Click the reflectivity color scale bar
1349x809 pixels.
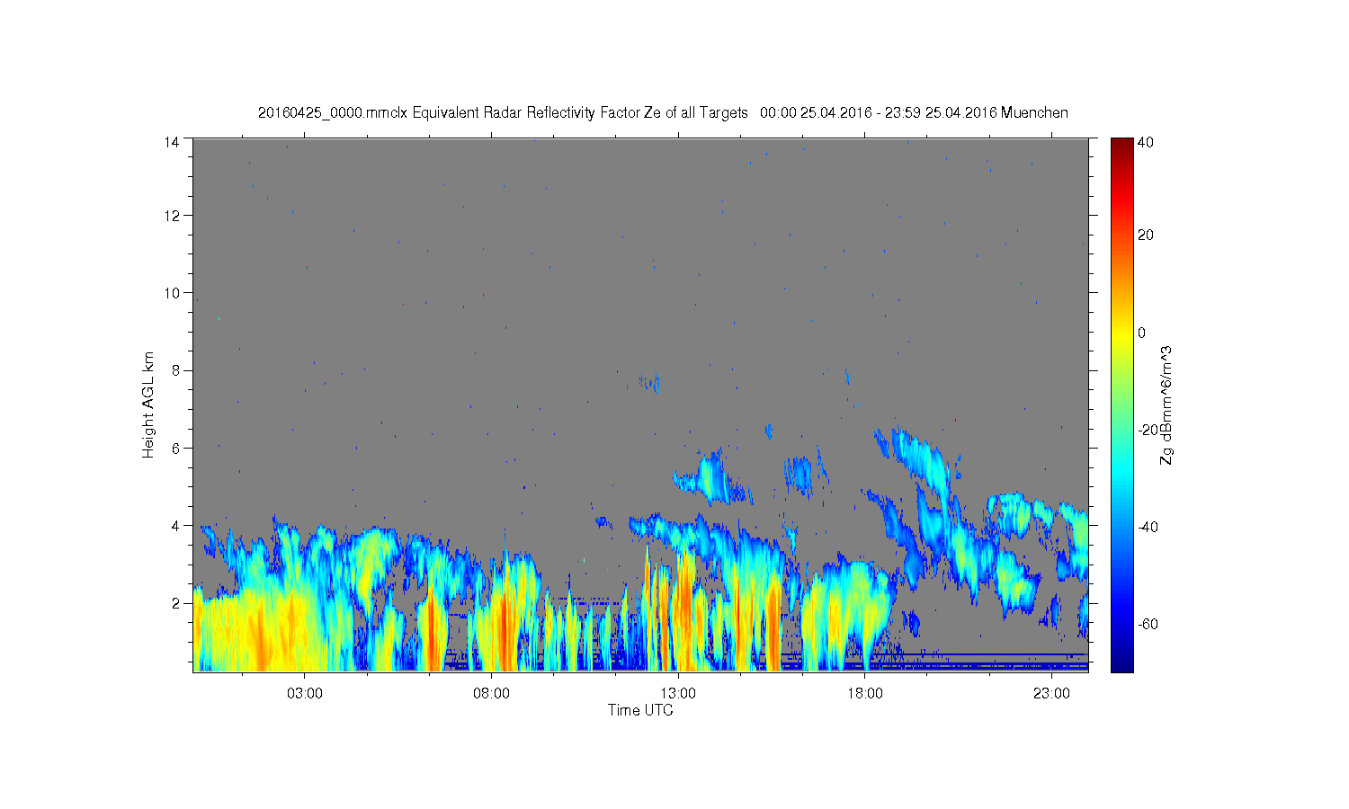[x=1121, y=404]
